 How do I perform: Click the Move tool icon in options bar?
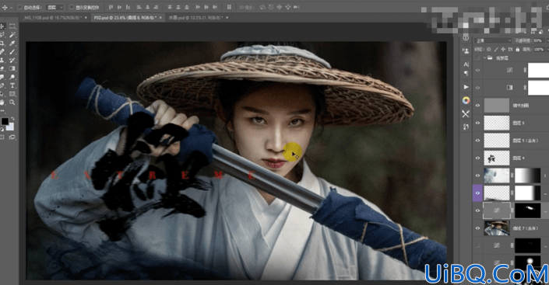[x=5, y=7]
